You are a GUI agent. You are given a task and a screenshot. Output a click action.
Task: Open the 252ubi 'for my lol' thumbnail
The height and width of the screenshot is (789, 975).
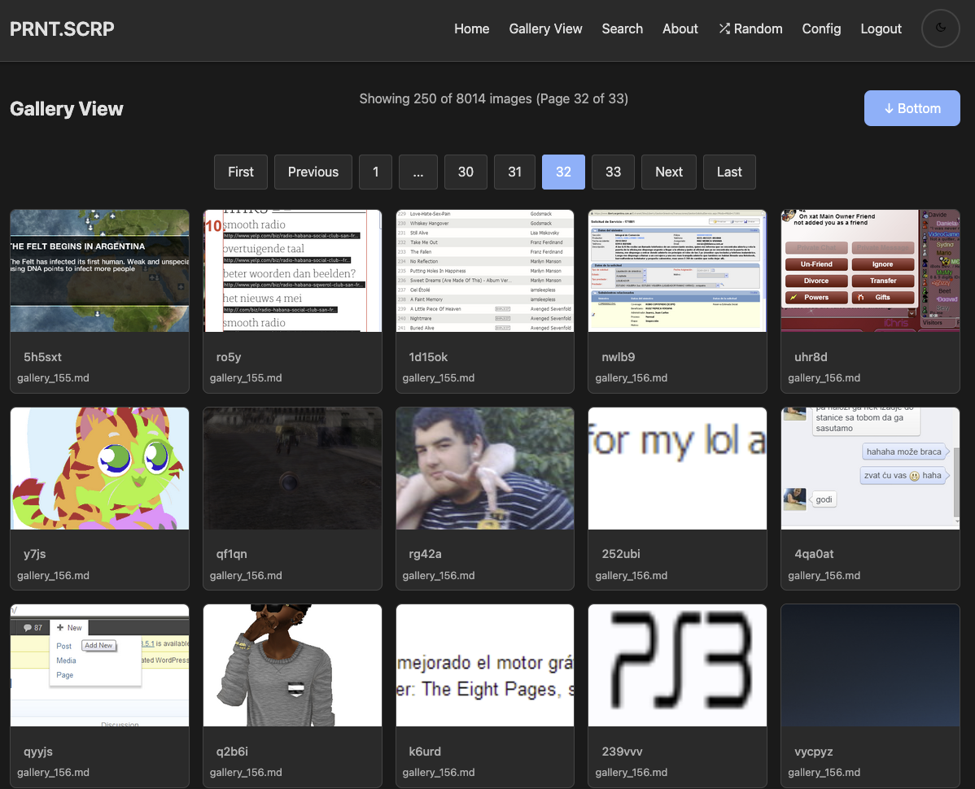click(677, 469)
